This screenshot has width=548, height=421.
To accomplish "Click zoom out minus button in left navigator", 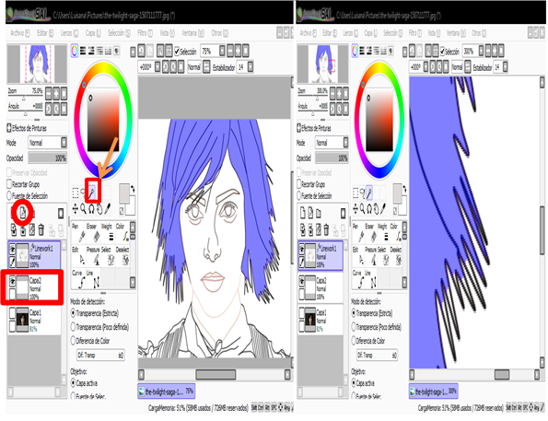I will (48, 93).
